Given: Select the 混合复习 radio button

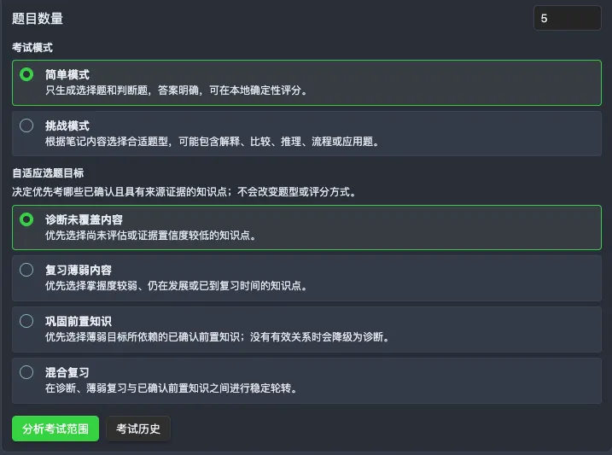Looking at the screenshot, I should tap(26, 372).
